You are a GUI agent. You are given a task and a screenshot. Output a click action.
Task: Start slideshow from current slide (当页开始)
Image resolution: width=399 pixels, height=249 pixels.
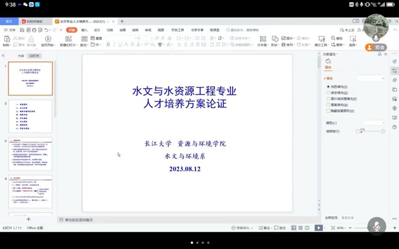[x=48, y=41]
